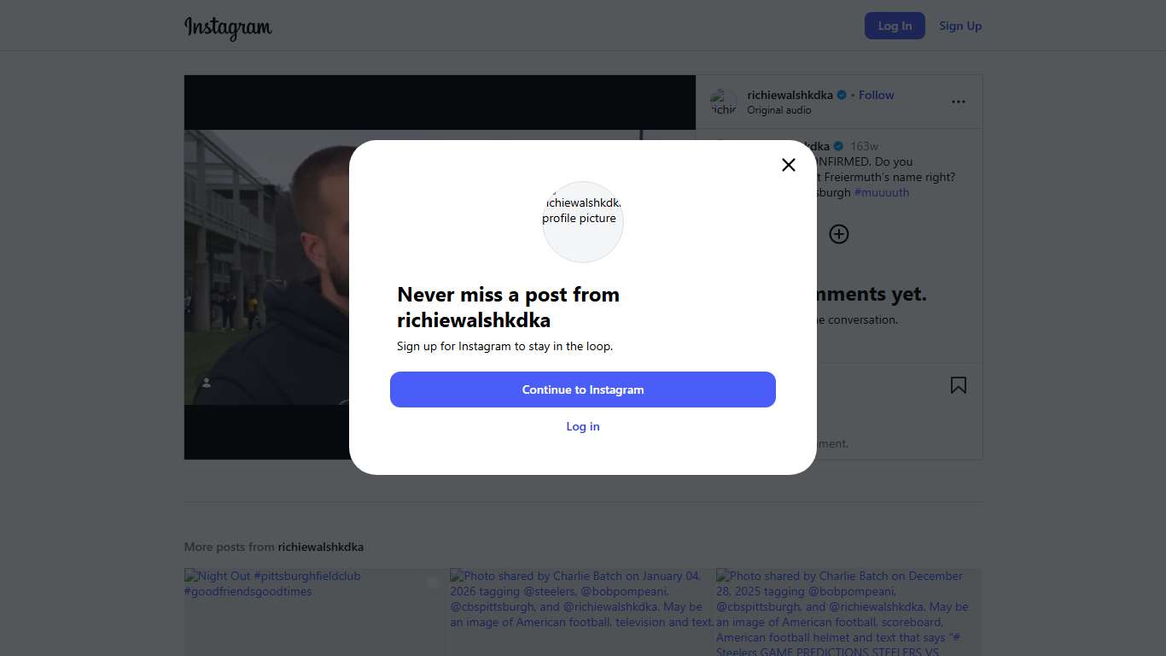This screenshot has height=656, width=1166.
Task: Open the Sign Up link
Action: (x=960, y=26)
